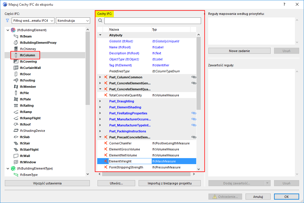Collapse Pset_ConcreteElementQua... property set

(x=100, y=89)
